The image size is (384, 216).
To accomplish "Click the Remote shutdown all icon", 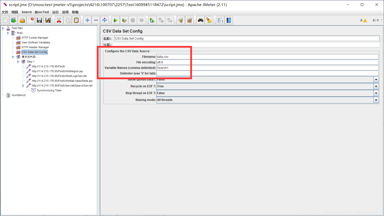I will coord(170,20).
